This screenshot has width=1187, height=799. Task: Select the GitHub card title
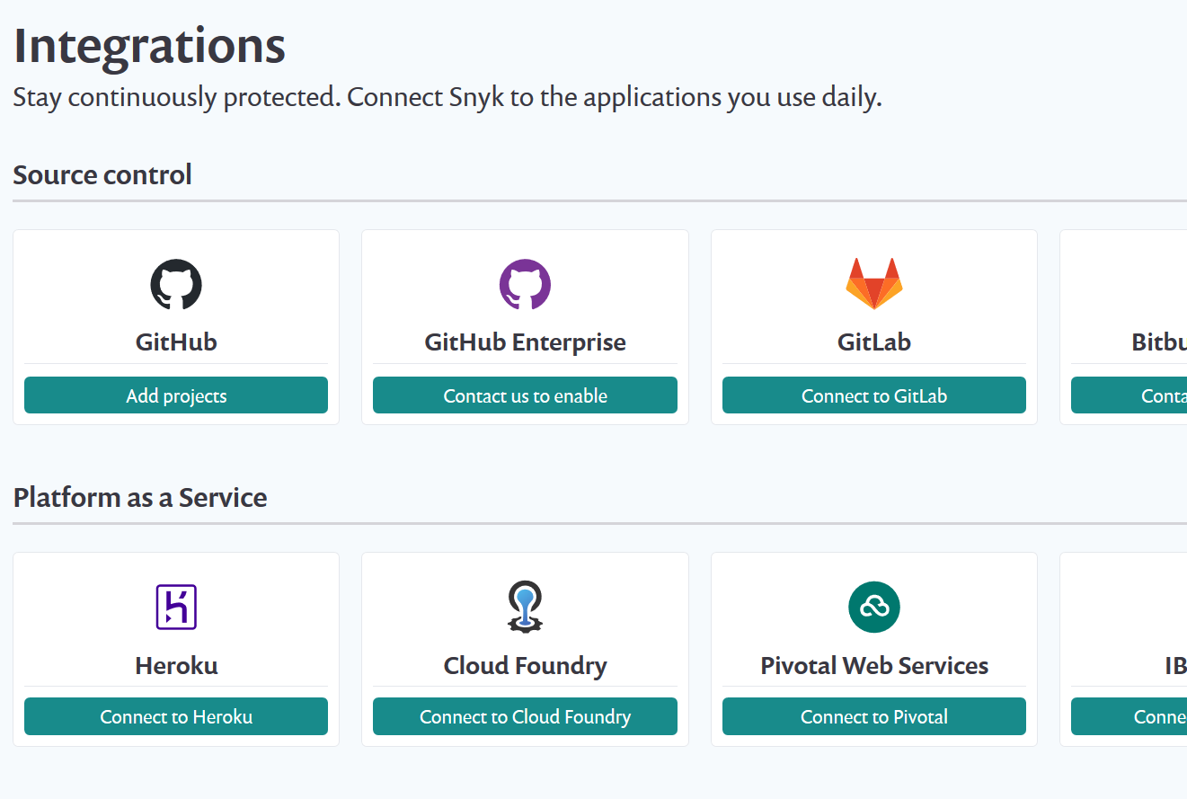coord(176,342)
